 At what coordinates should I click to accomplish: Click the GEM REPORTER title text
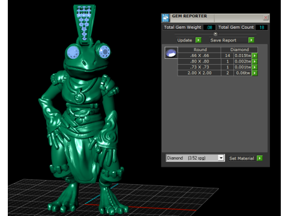click(x=190, y=16)
